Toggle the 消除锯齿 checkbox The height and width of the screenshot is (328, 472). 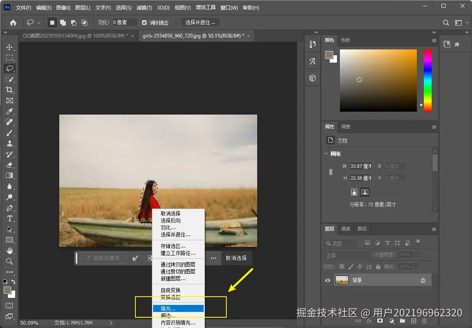[144, 23]
